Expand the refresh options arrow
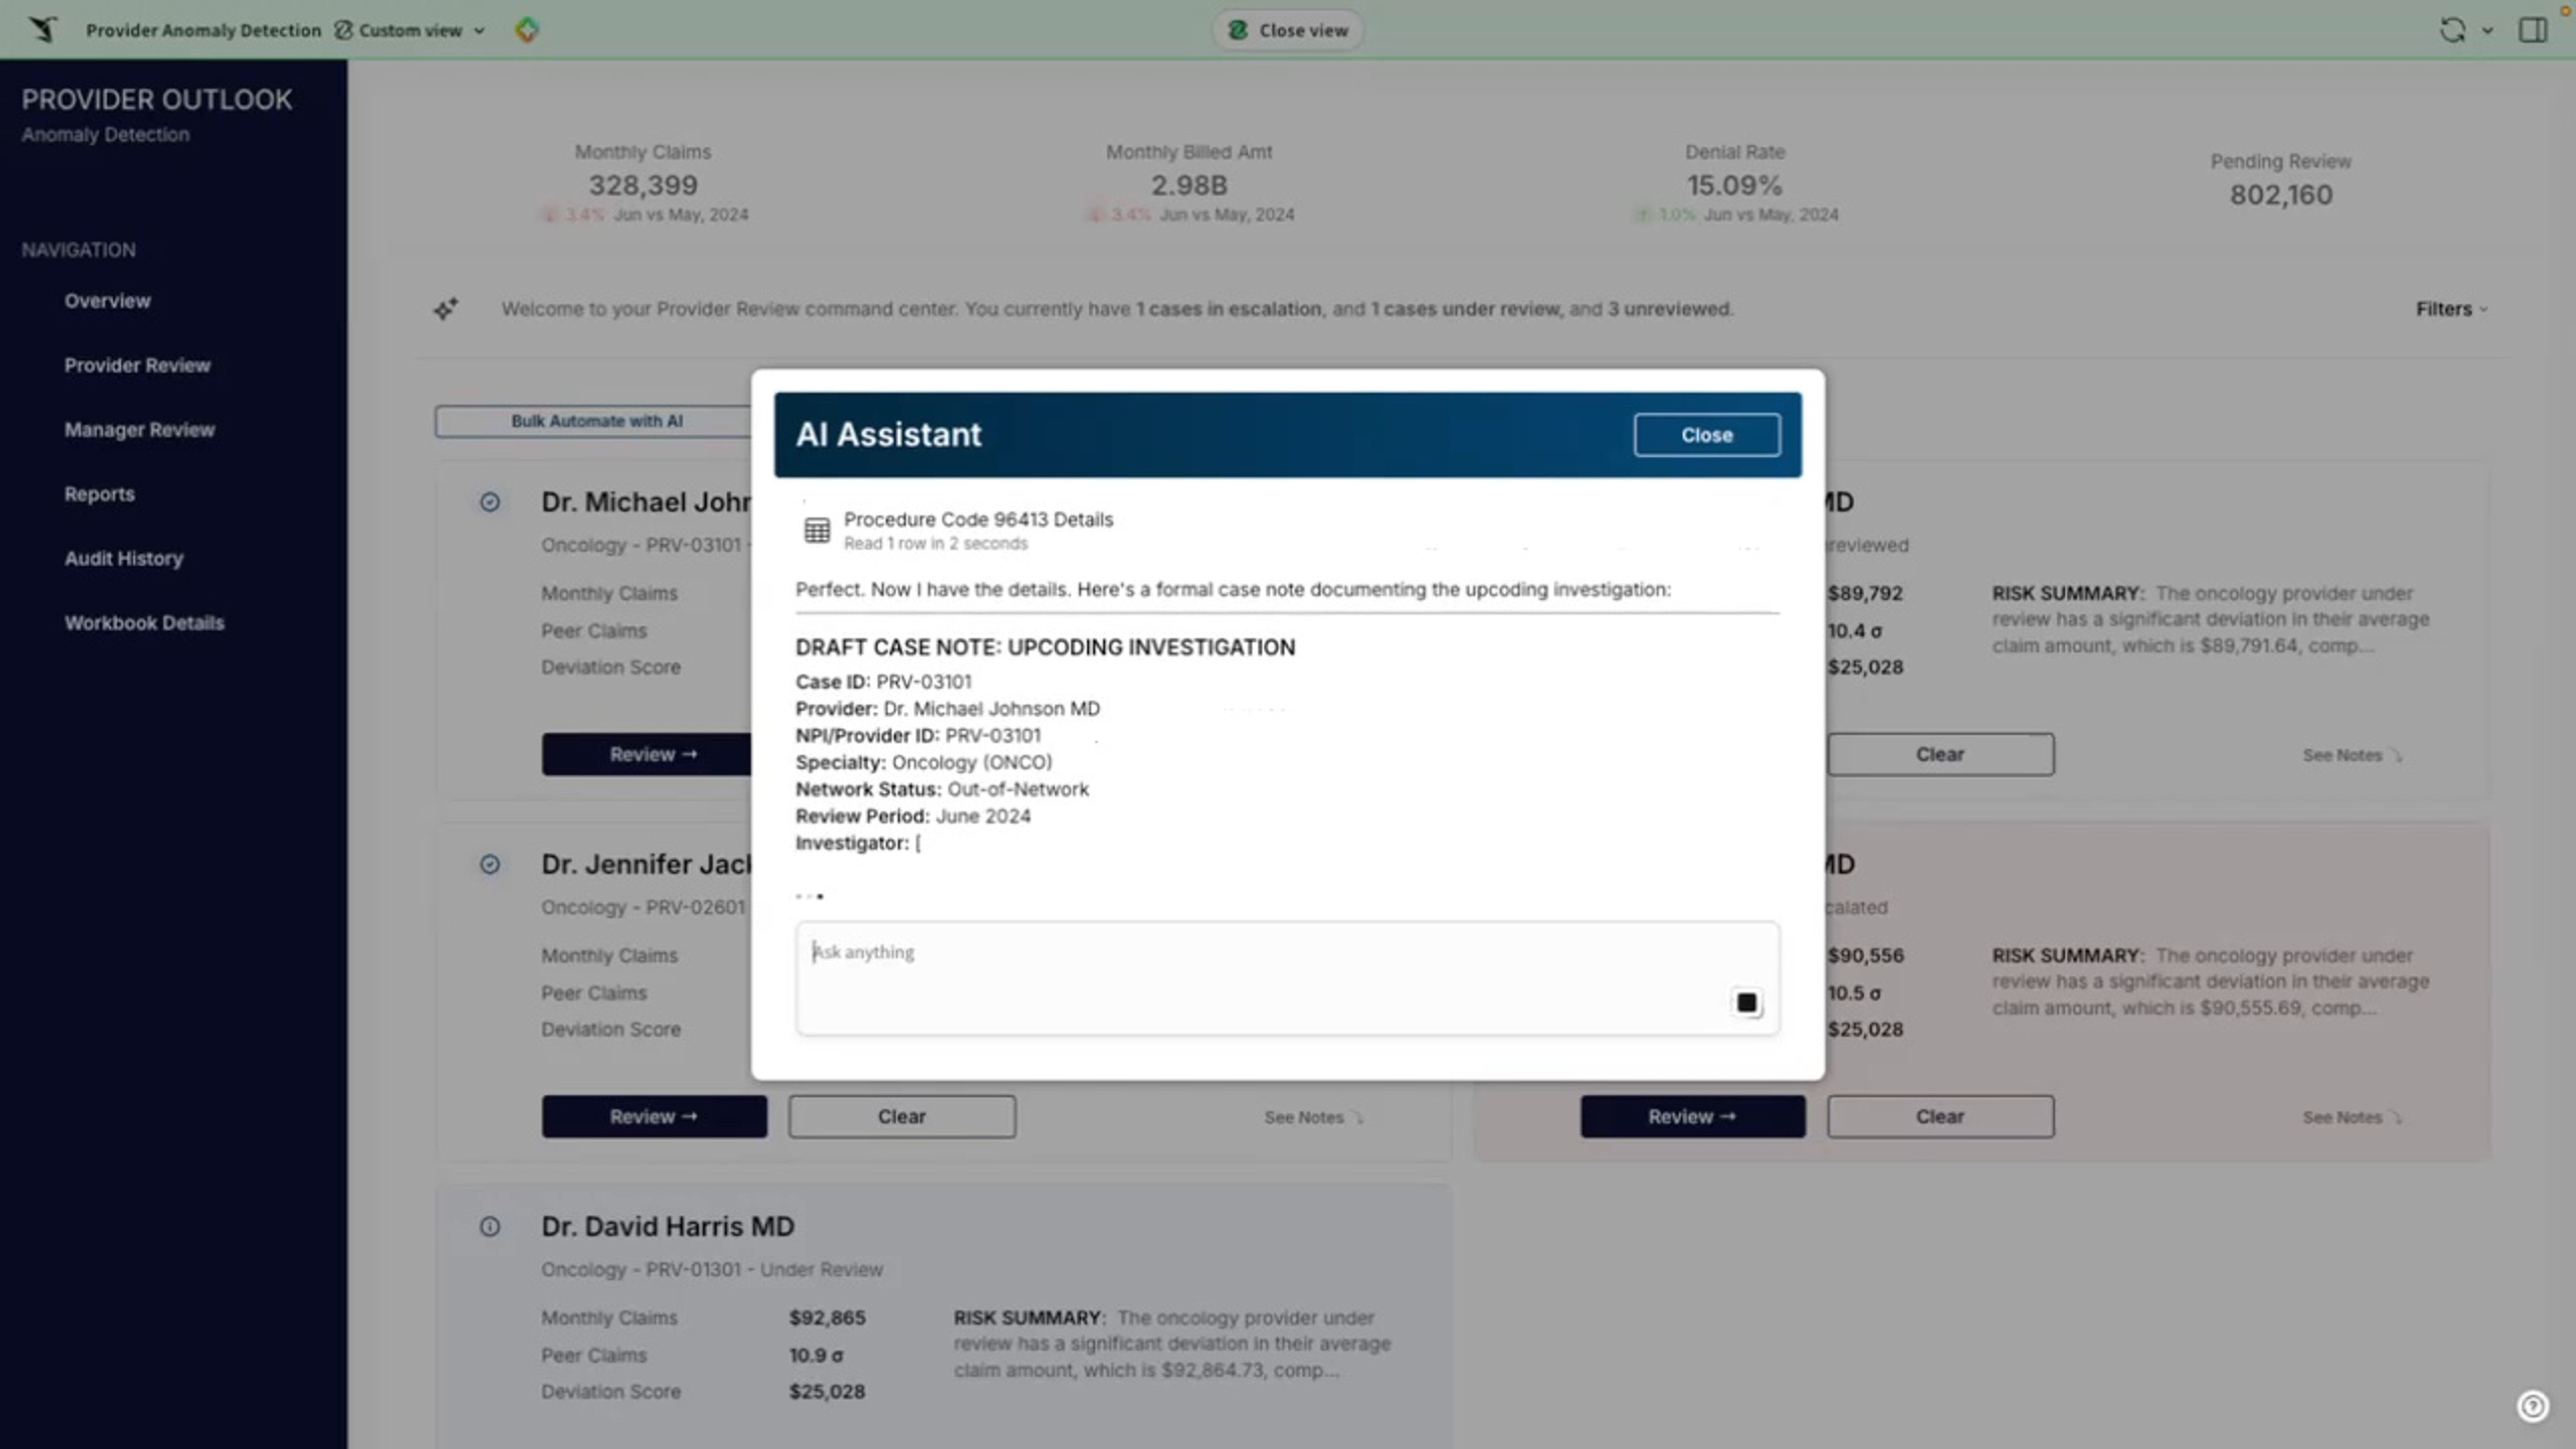This screenshot has height=1449, width=2576. point(2488,31)
